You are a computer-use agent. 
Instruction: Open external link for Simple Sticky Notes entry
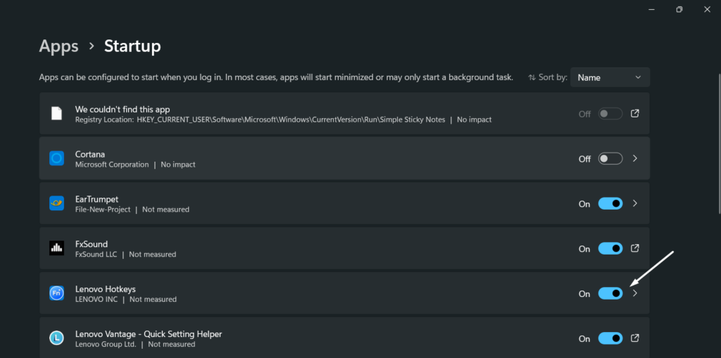635,113
